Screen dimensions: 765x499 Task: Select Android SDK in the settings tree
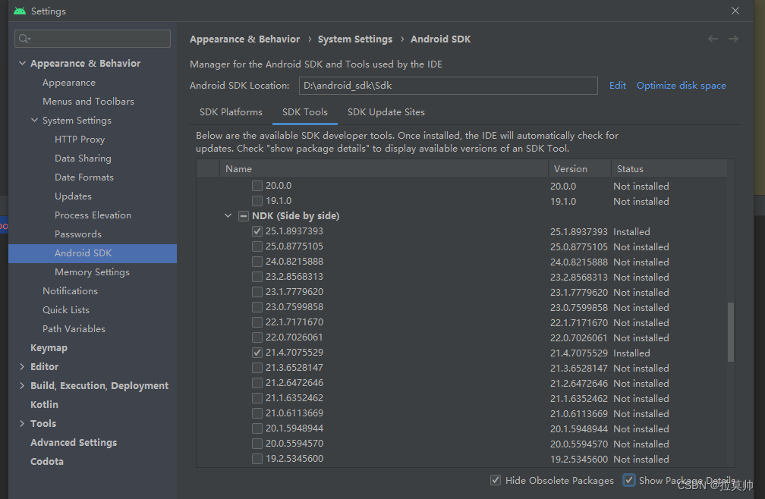pos(93,253)
